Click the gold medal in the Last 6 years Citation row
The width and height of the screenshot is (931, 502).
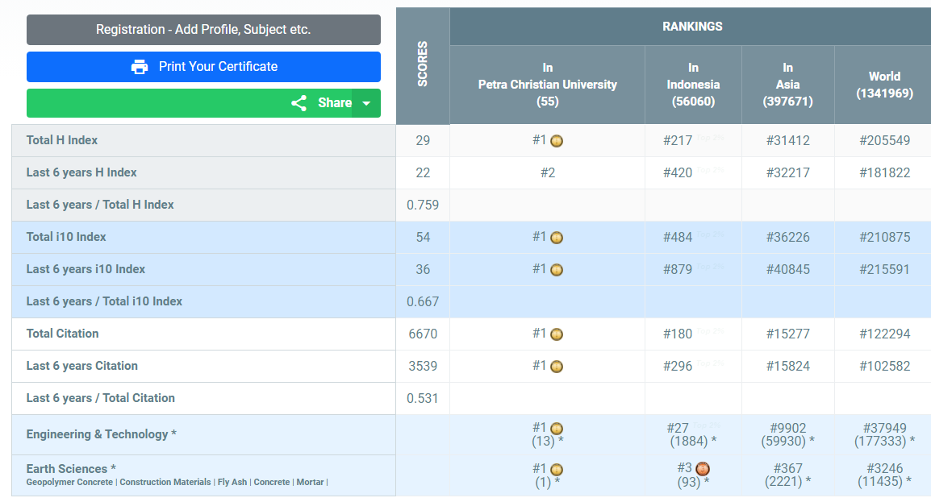tap(557, 367)
